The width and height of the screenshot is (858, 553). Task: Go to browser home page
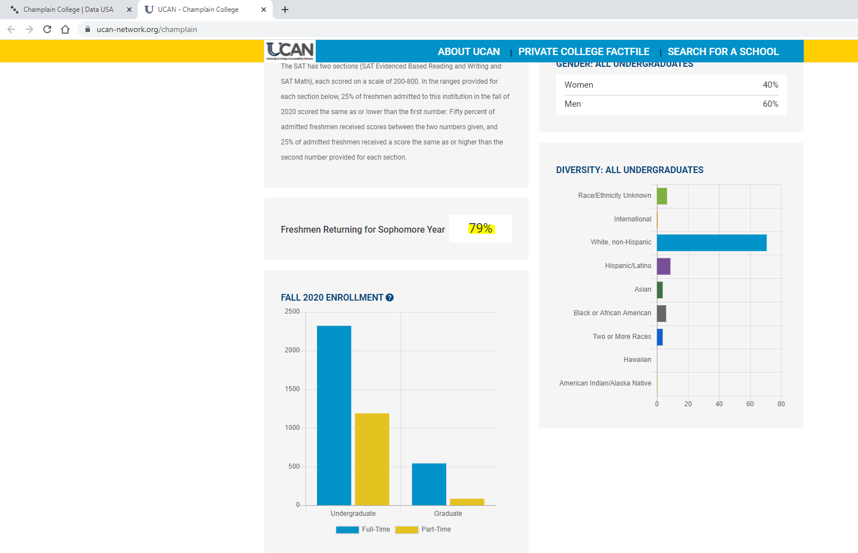click(65, 29)
